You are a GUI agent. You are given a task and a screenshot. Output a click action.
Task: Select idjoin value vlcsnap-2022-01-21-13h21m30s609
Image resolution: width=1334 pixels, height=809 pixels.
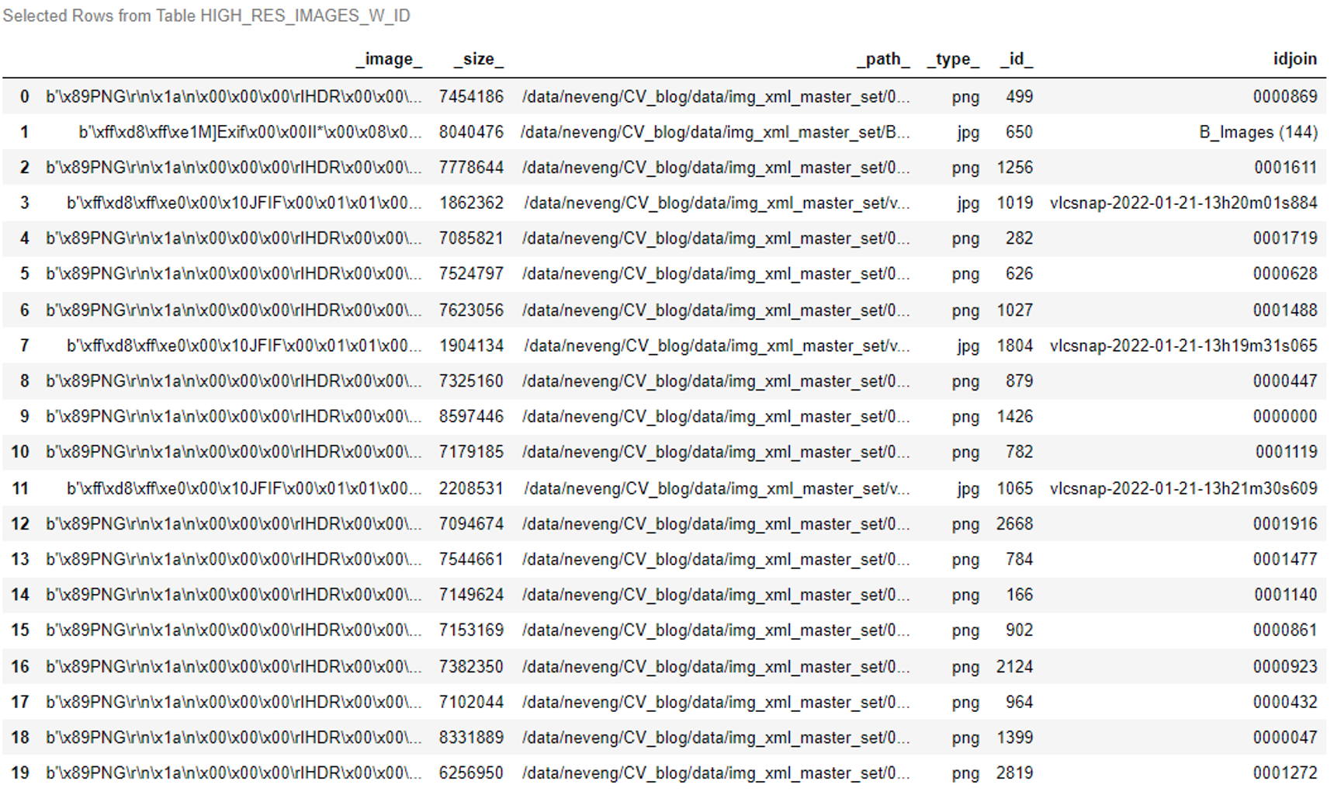pyautogui.click(x=1183, y=488)
